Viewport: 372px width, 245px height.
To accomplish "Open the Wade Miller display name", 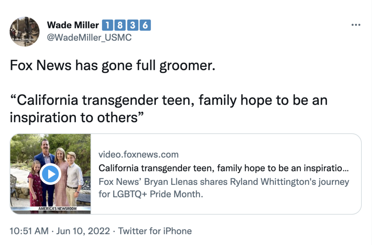I will [x=73, y=25].
